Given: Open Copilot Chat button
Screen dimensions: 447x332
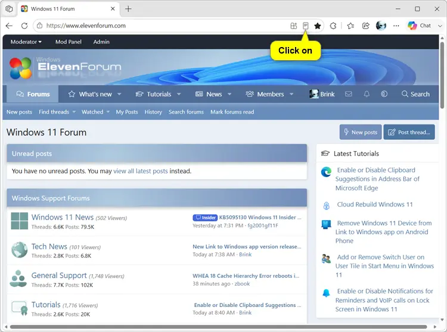Looking at the screenshot, I should [x=419, y=26].
